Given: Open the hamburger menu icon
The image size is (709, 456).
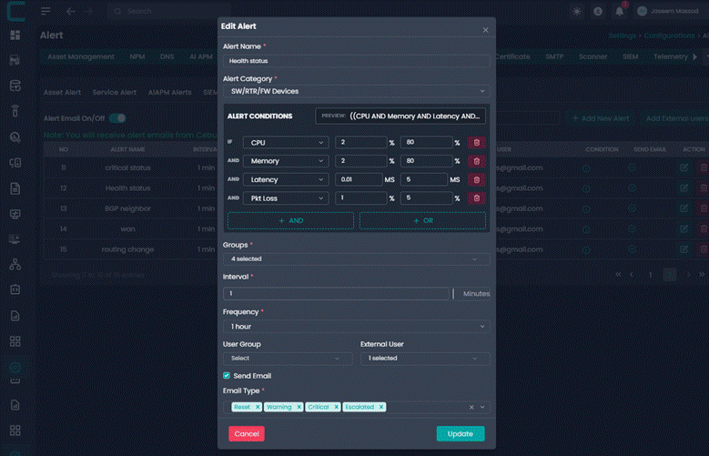Looking at the screenshot, I should (x=46, y=11).
